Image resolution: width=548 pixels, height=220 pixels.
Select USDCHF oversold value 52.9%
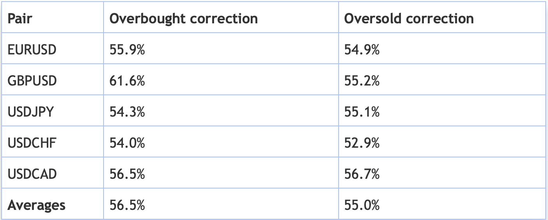[x=362, y=143]
